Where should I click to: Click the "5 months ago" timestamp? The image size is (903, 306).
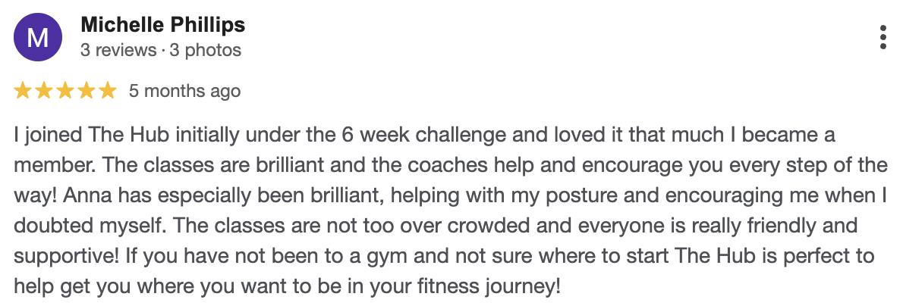tap(184, 92)
